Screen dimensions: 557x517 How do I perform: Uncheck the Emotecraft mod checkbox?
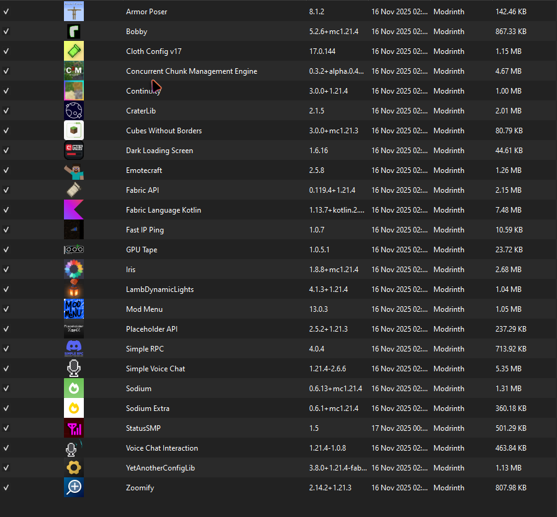6,170
